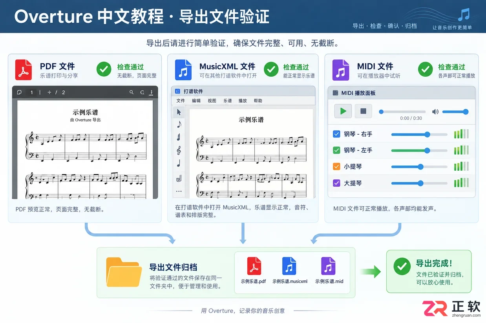This screenshot has width=486, height=323.
Task: Download from the PDF viewer toolbar
Action: click(152, 92)
